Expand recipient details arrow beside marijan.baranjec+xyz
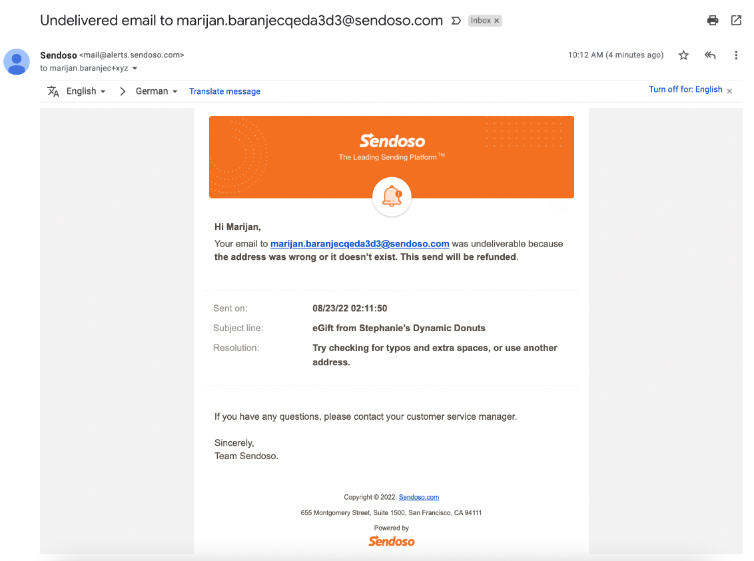 tap(135, 69)
